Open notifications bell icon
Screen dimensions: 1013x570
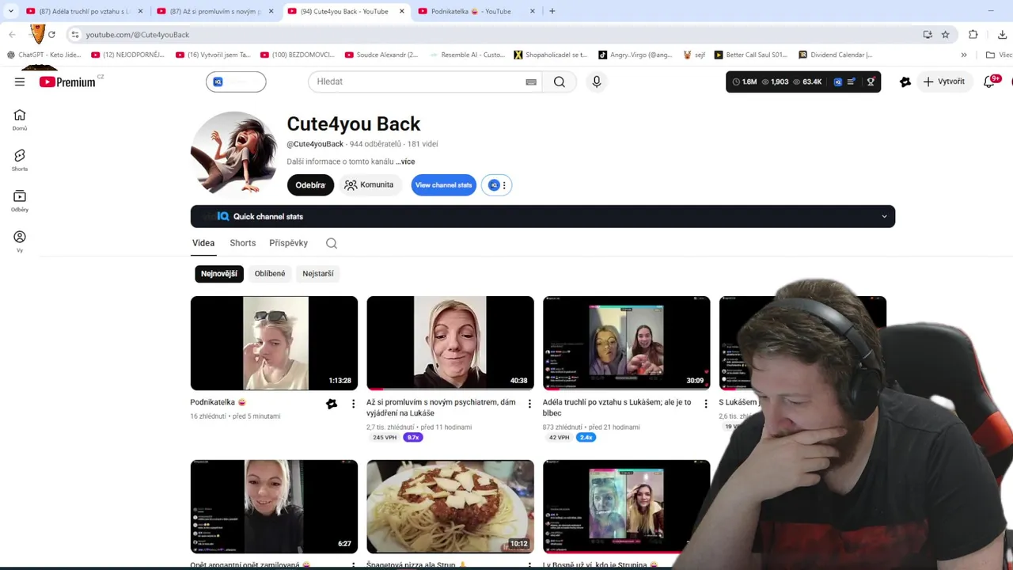(x=989, y=82)
